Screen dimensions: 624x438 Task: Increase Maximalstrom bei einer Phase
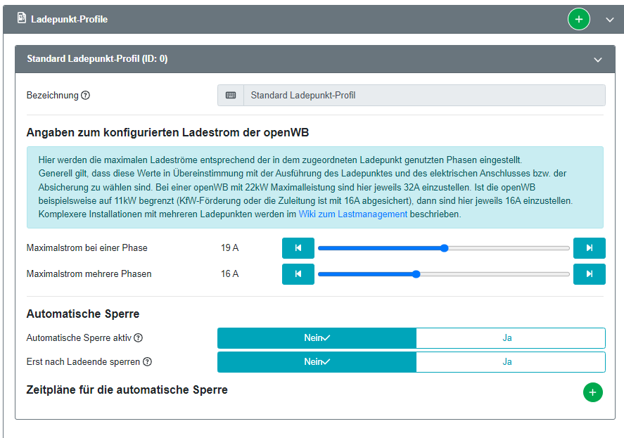(x=590, y=248)
